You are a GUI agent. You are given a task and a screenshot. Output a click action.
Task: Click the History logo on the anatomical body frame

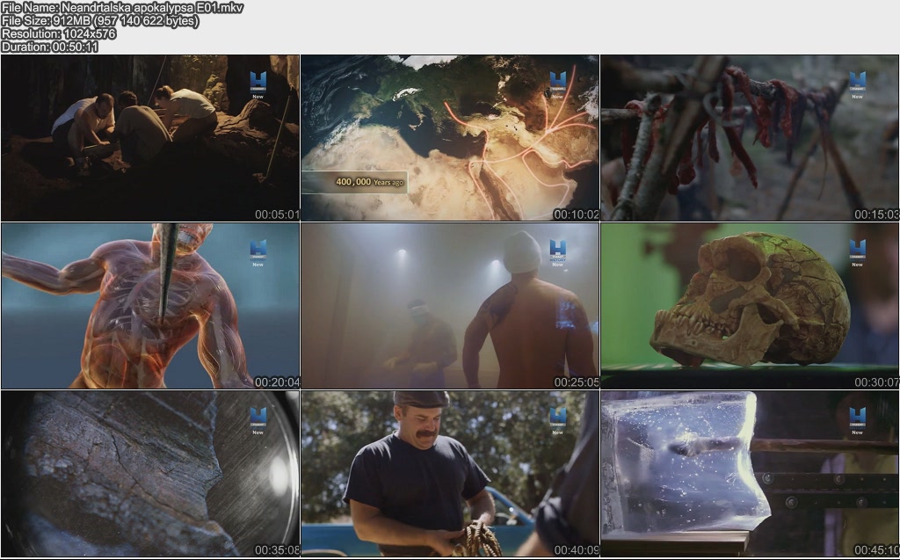click(258, 251)
